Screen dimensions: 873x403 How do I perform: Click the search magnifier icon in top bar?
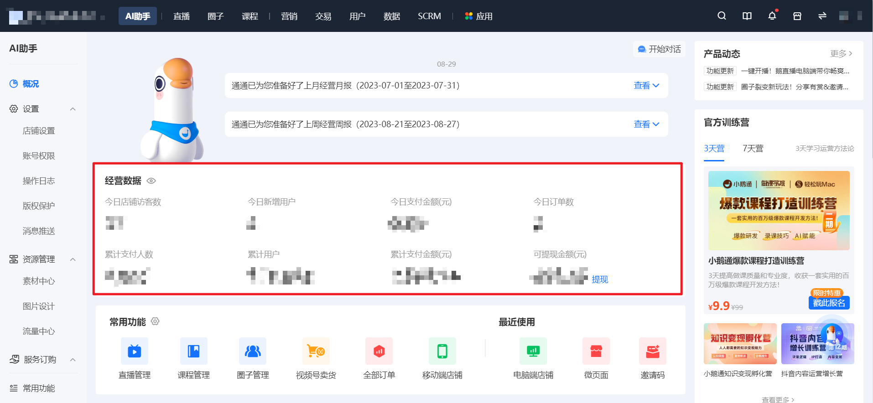[722, 16]
